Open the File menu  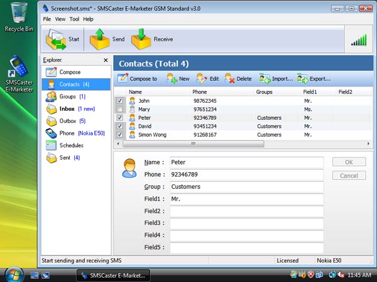click(47, 19)
